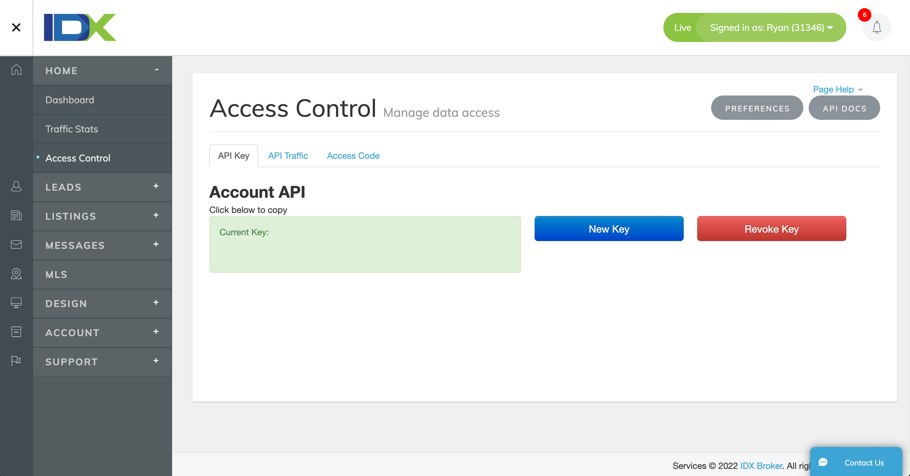Expand the Account menu section
This screenshot has height=476, width=910.
click(x=156, y=331)
